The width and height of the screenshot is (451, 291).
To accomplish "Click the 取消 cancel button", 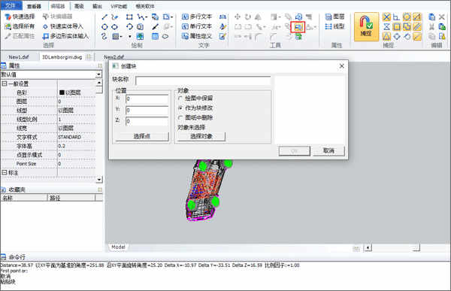I will (328, 150).
